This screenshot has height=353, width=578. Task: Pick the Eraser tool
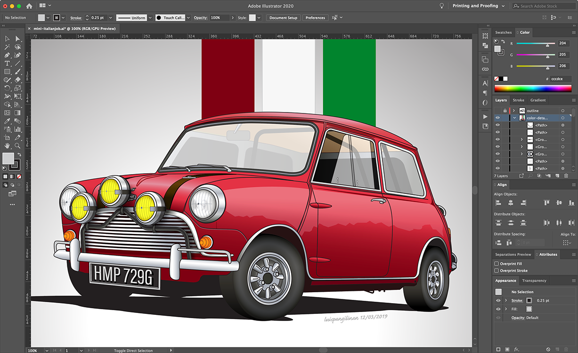pos(17,80)
